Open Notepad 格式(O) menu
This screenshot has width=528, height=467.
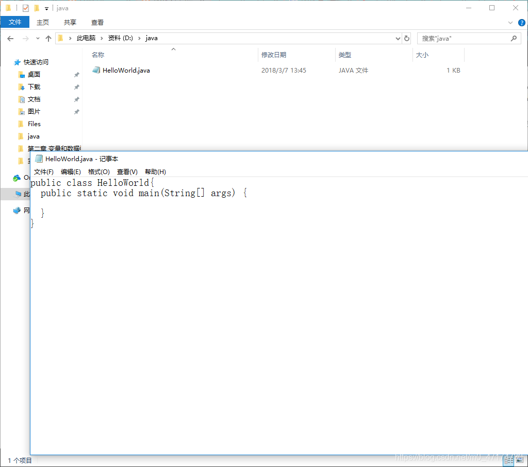98,172
